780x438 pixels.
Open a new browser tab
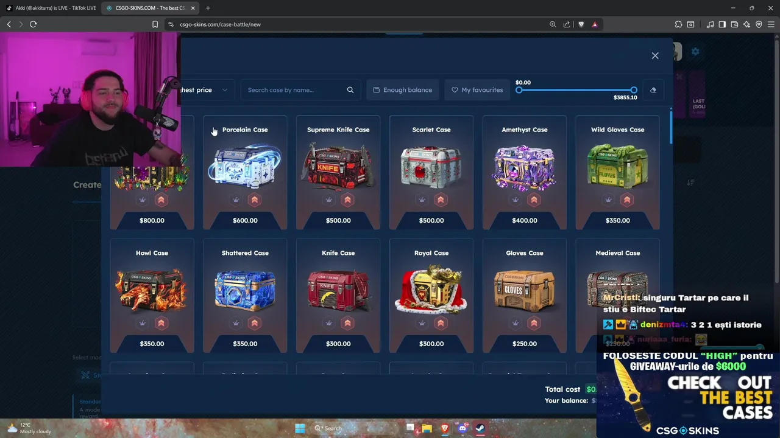(x=208, y=8)
